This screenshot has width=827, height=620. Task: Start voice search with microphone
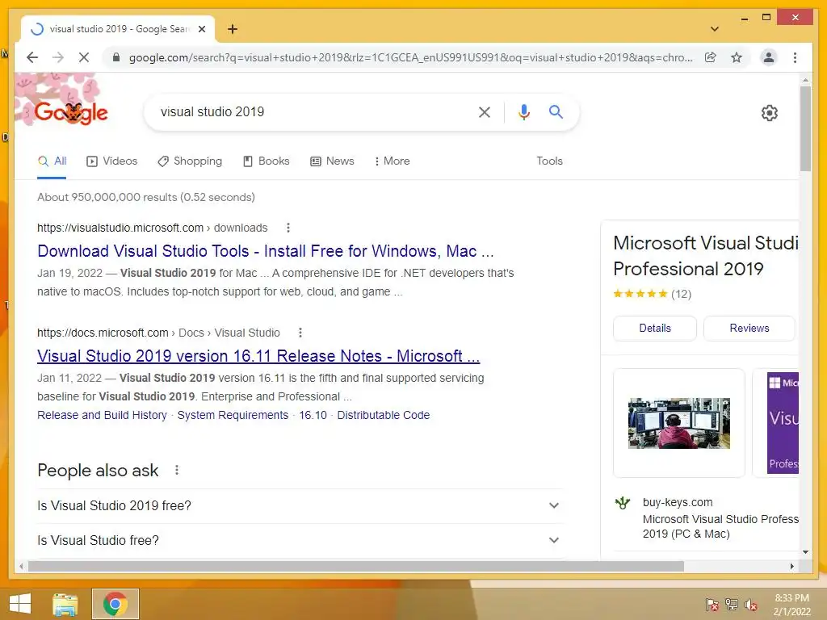click(523, 111)
